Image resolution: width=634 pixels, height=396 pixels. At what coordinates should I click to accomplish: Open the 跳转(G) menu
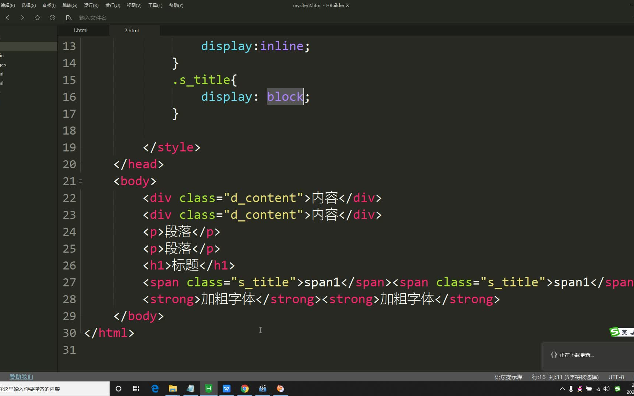click(70, 5)
